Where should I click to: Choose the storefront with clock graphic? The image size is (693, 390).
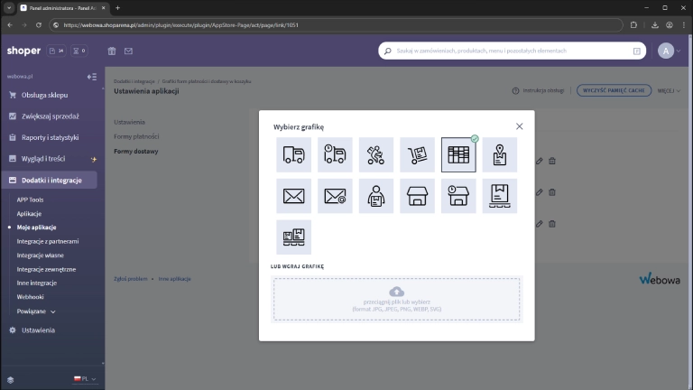[x=458, y=196]
